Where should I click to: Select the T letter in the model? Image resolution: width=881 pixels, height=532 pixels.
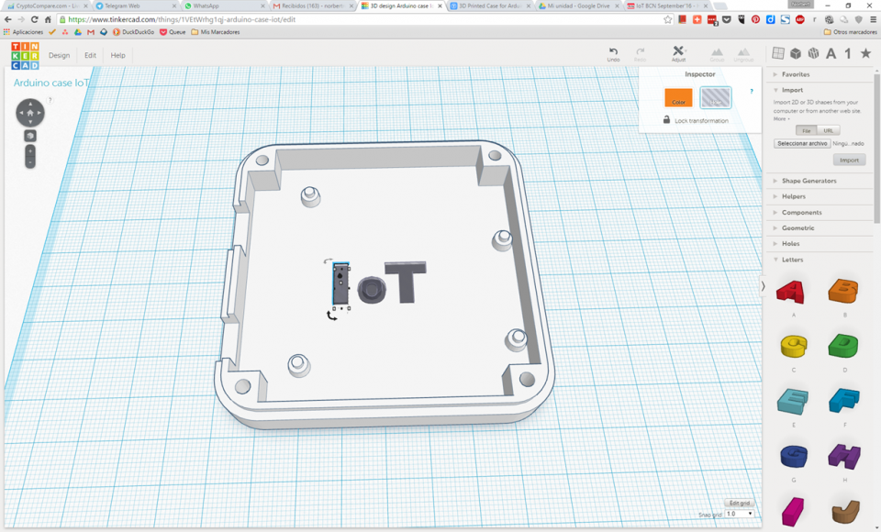tap(406, 282)
